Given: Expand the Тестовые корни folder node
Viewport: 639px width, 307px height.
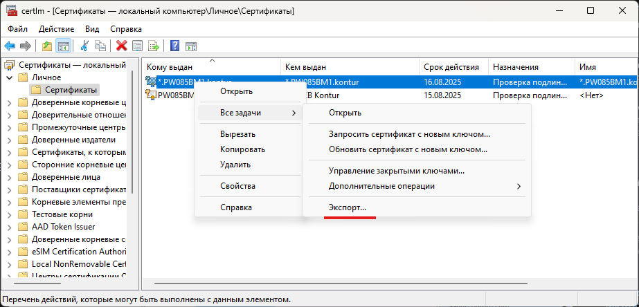Looking at the screenshot, I should pyautogui.click(x=9, y=214).
